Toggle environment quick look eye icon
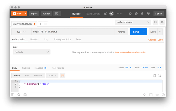Screen dimensions: 176x111 155,22
